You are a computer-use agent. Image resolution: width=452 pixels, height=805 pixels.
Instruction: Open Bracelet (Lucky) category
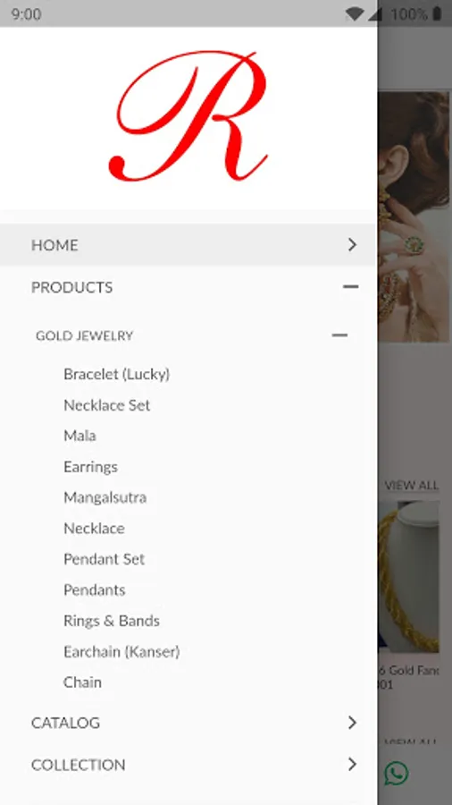[x=116, y=374]
